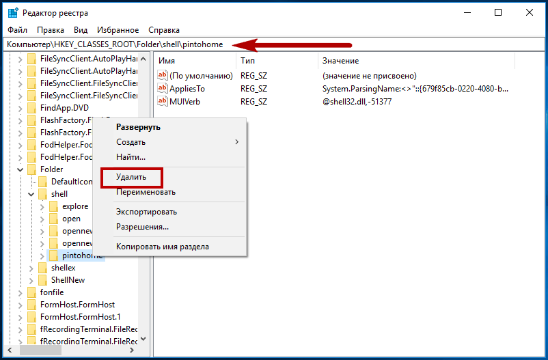548x360 pixels.
Task: Click the string icon of the (По умолчанию) value
Action: click(163, 76)
